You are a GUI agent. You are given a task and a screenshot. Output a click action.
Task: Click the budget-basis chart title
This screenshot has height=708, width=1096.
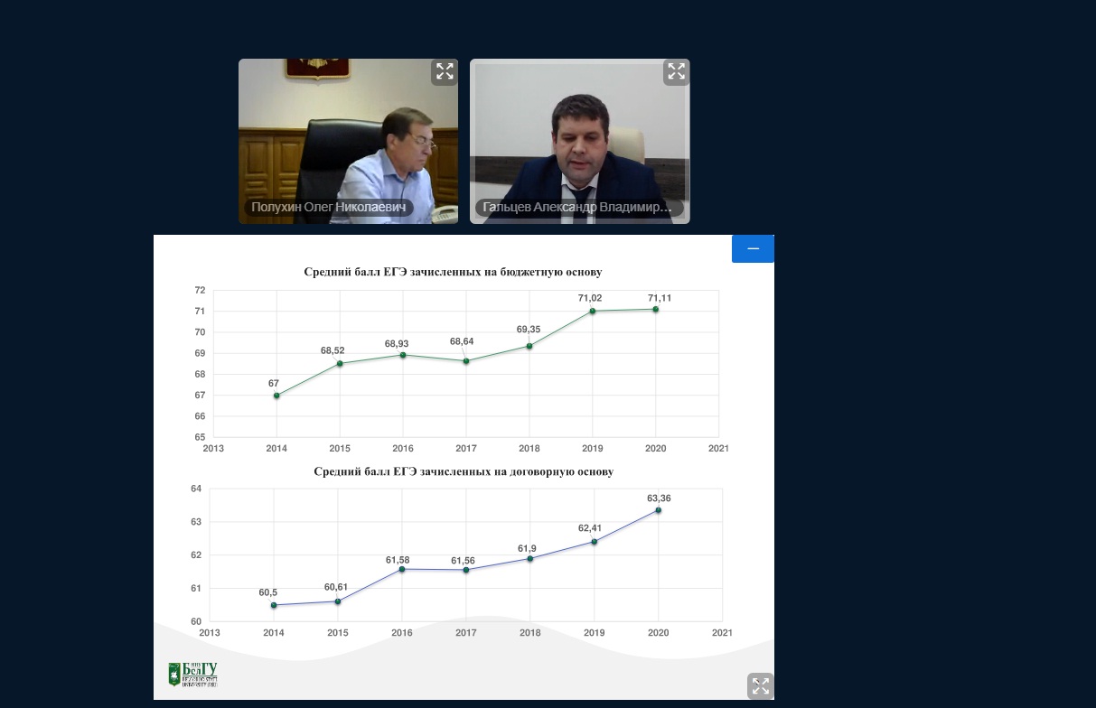click(x=453, y=272)
